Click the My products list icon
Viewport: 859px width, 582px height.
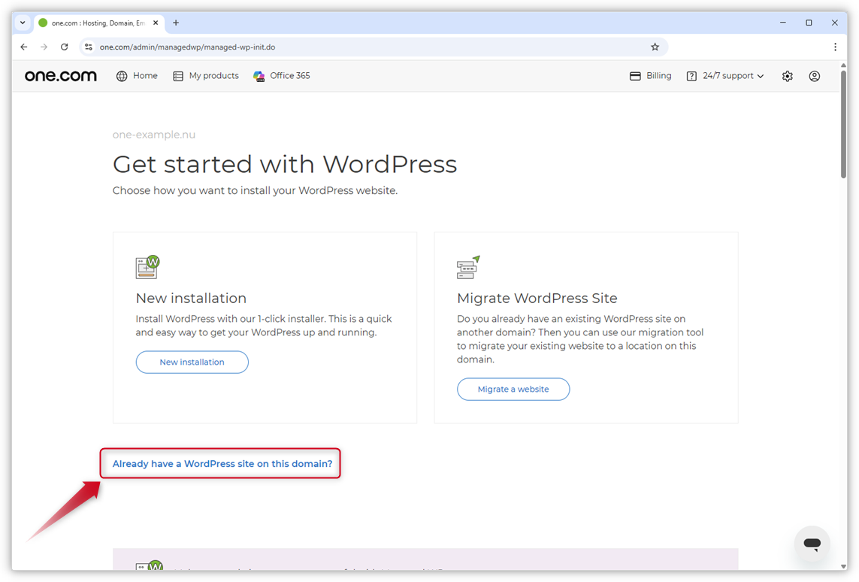coord(178,76)
